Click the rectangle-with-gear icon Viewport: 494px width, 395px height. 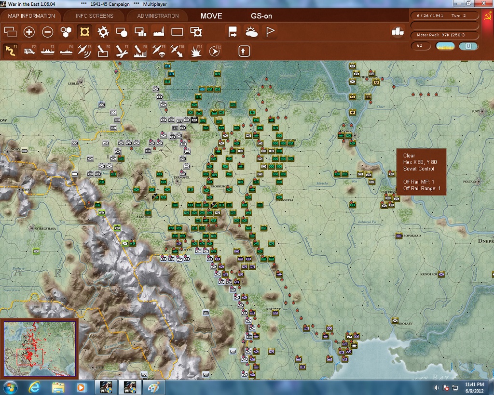click(196, 32)
